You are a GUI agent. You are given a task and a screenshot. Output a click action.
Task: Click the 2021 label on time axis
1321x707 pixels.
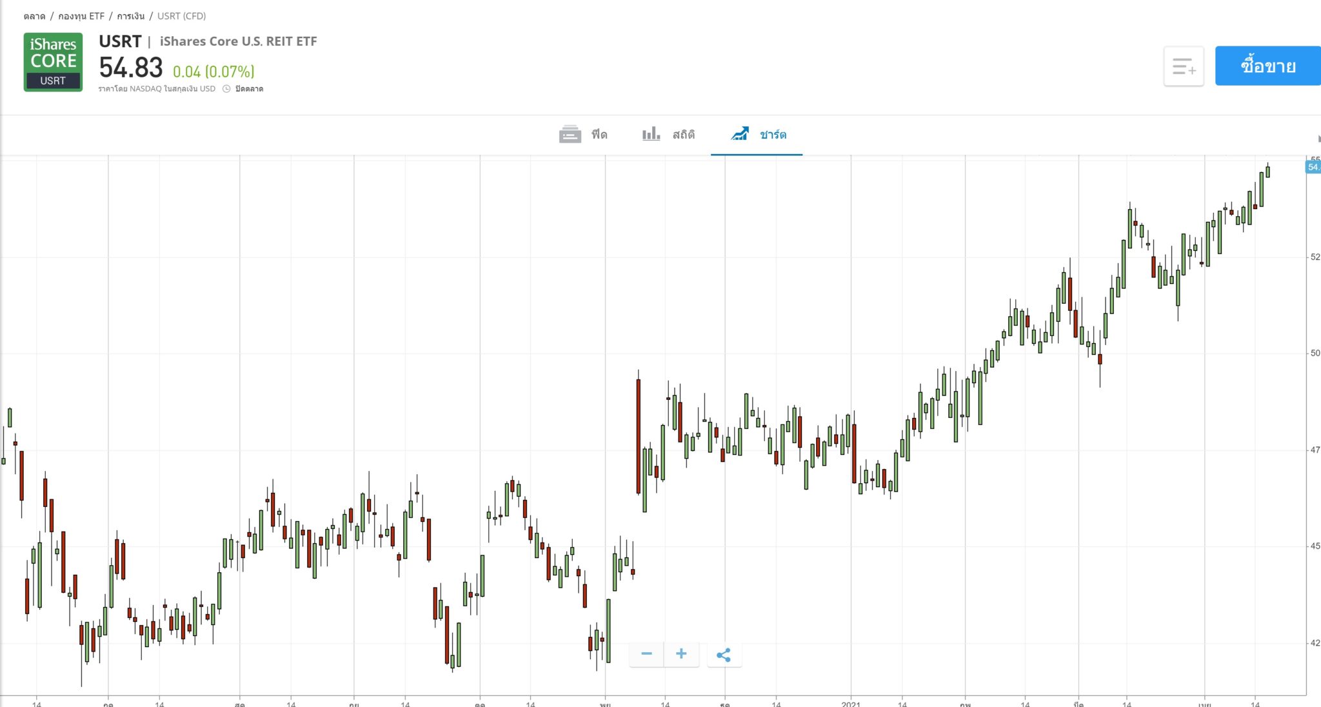click(850, 703)
